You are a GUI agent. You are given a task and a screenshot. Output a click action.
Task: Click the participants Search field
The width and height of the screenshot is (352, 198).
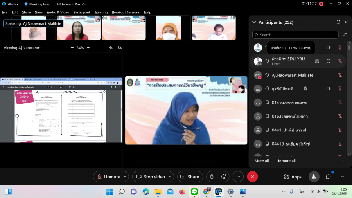tap(295, 35)
